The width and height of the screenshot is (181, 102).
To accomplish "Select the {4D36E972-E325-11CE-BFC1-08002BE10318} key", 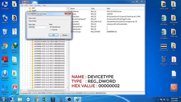I will [49, 75].
